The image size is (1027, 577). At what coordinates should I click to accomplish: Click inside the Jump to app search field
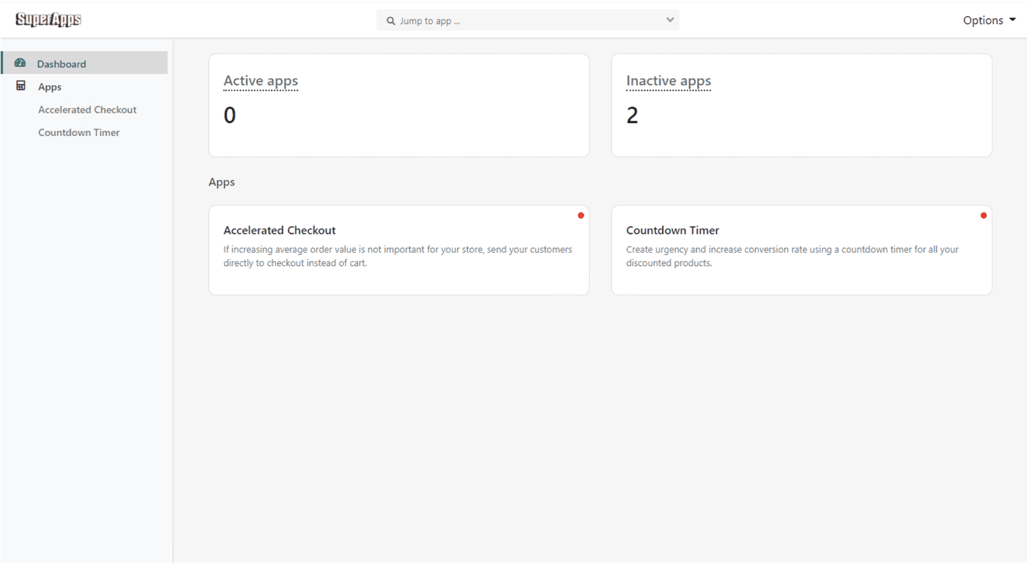(x=513, y=20)
